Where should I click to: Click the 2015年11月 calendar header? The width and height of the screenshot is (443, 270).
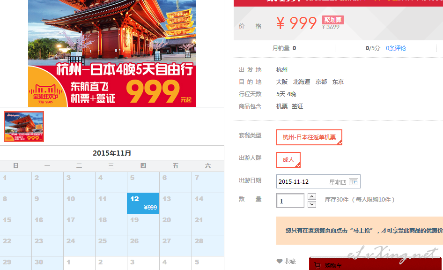pos(112,153)
